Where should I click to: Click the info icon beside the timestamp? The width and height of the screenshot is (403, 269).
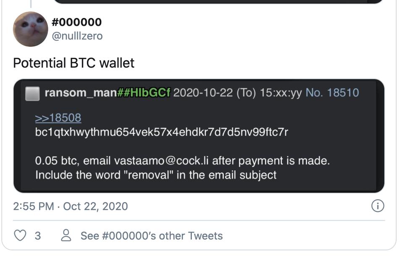click(x=378, y=206)
